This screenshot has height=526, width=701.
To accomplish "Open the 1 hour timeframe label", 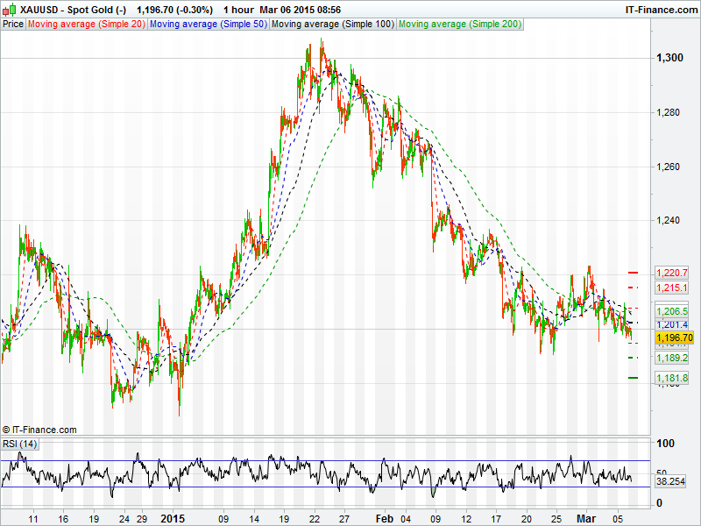I will coord(237,9).
